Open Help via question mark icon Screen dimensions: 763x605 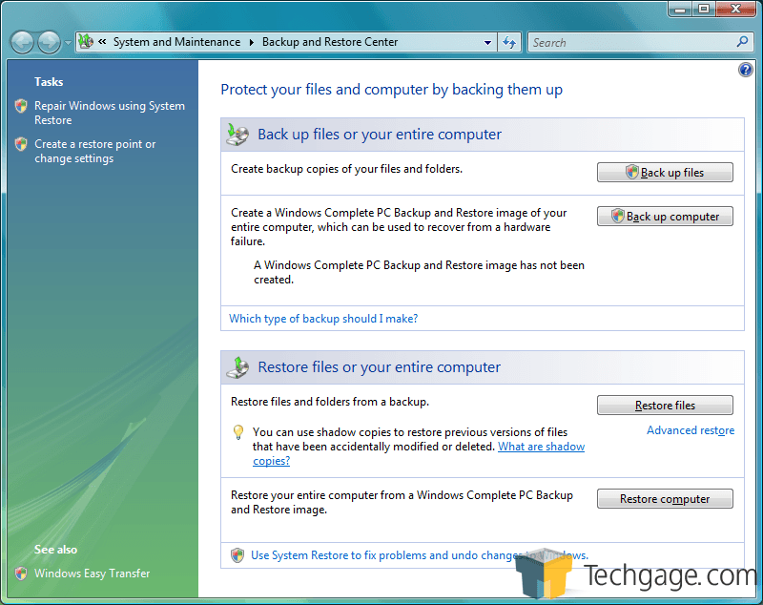pyautogui.click(x=745, y=70)
